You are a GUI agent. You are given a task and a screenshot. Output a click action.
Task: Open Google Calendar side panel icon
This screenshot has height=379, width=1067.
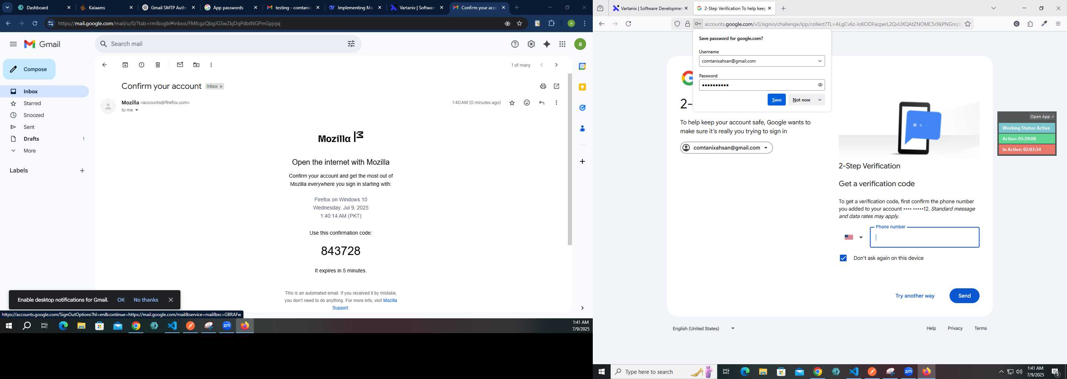[582, 66]
